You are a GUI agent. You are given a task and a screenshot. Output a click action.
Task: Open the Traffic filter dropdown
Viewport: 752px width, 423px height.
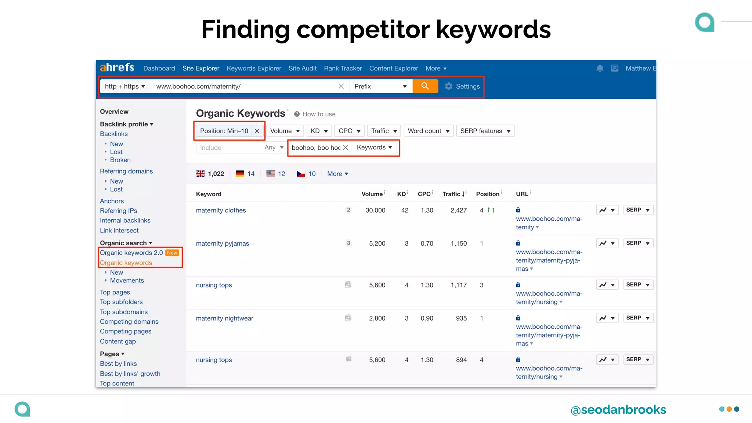coord(384,131)
